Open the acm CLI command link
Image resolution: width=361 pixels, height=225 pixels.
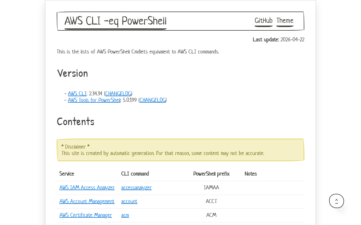(125, 215)
